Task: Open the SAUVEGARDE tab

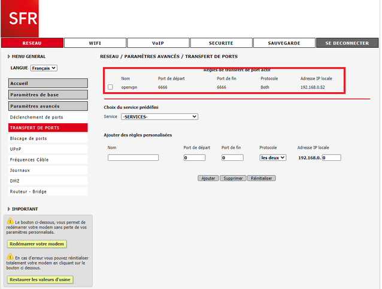Action: 283,43
